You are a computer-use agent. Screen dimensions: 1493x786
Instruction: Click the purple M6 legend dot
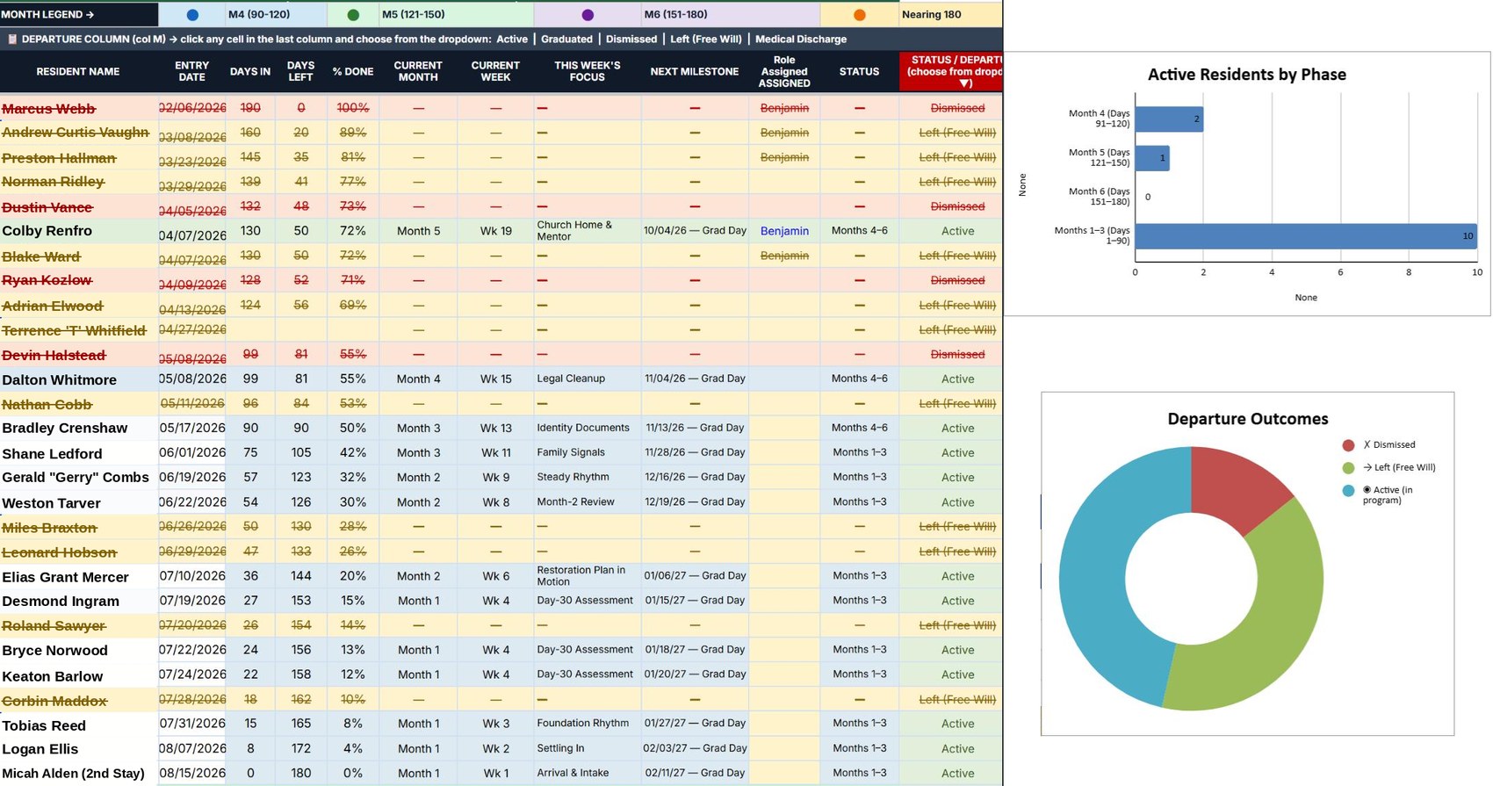point(588,15)
